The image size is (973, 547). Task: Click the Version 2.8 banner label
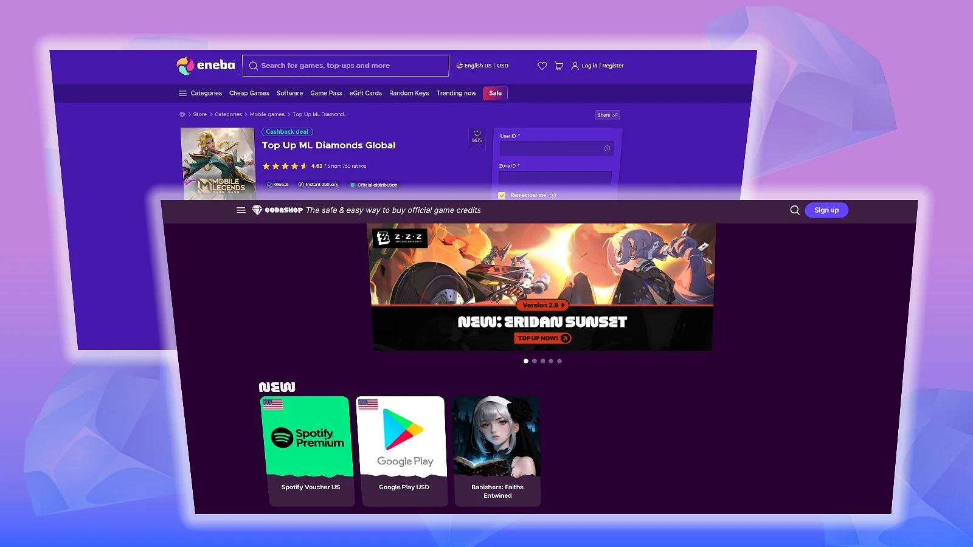click(x=543, y=305)
